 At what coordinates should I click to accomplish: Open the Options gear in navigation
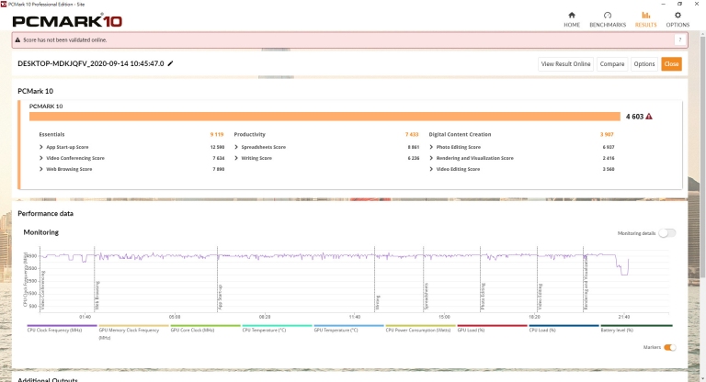click(x=678, y=20)
